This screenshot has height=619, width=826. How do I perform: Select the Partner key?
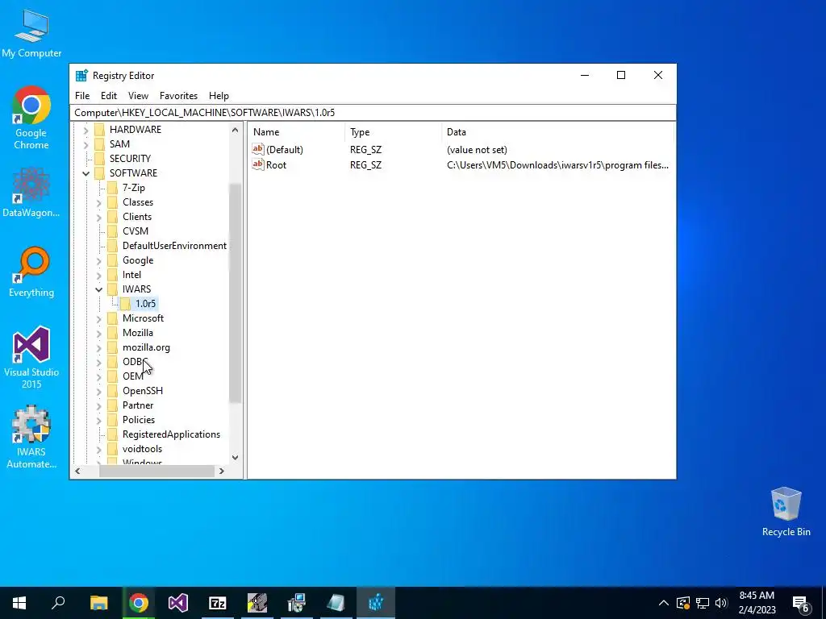[138, 405]
